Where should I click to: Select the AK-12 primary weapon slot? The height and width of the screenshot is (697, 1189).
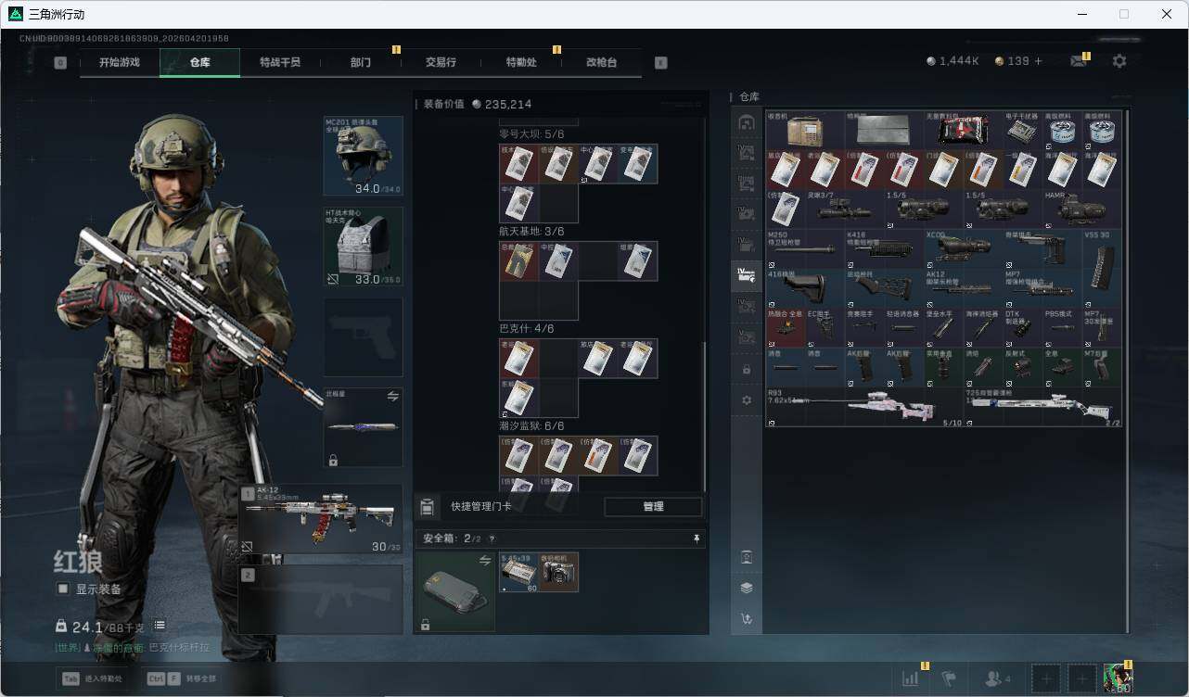[x=321, y=519]
